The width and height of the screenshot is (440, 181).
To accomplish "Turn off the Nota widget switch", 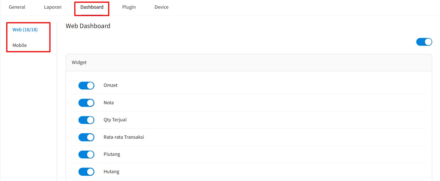I will [x=86, y=103].
